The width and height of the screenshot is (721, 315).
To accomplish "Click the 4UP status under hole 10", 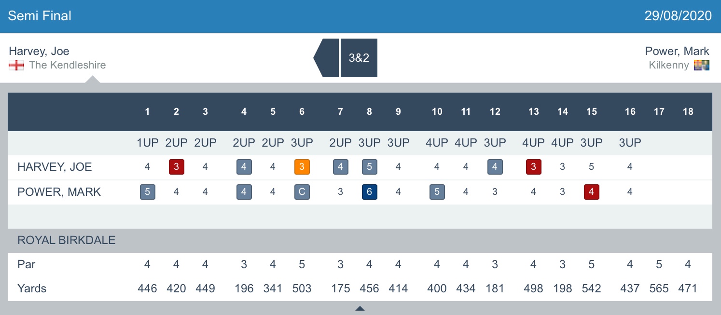I will [437, 143].
